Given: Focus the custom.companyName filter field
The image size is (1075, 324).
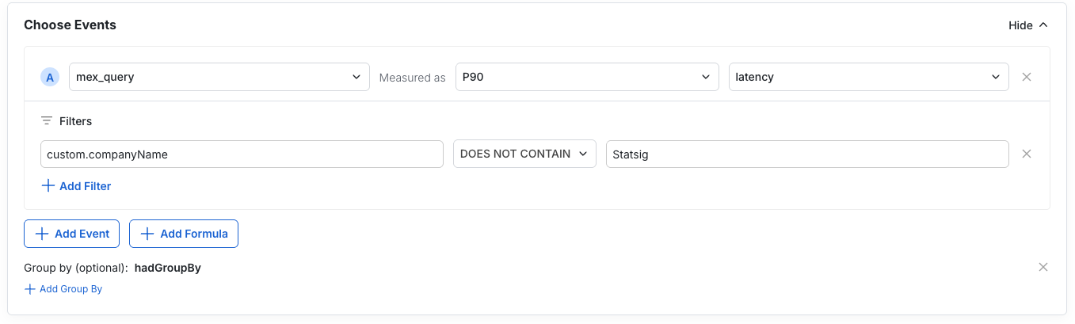Looking at the screenshot, I should (242, 154).
